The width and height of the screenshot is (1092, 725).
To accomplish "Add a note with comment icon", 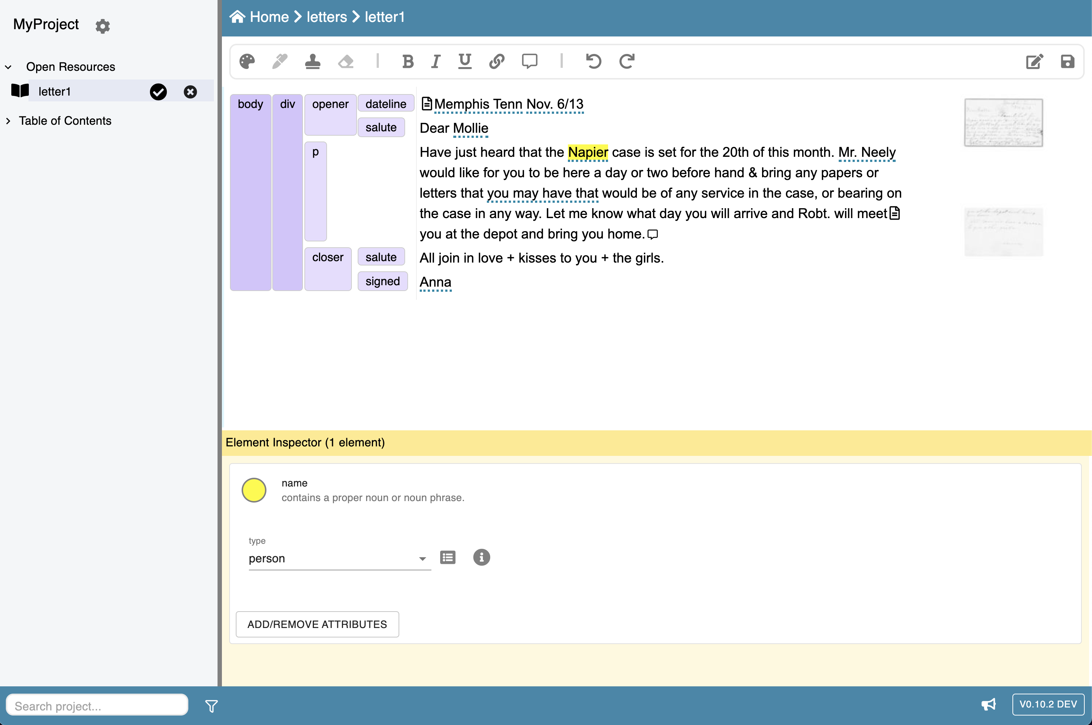I will pos(529,62).
